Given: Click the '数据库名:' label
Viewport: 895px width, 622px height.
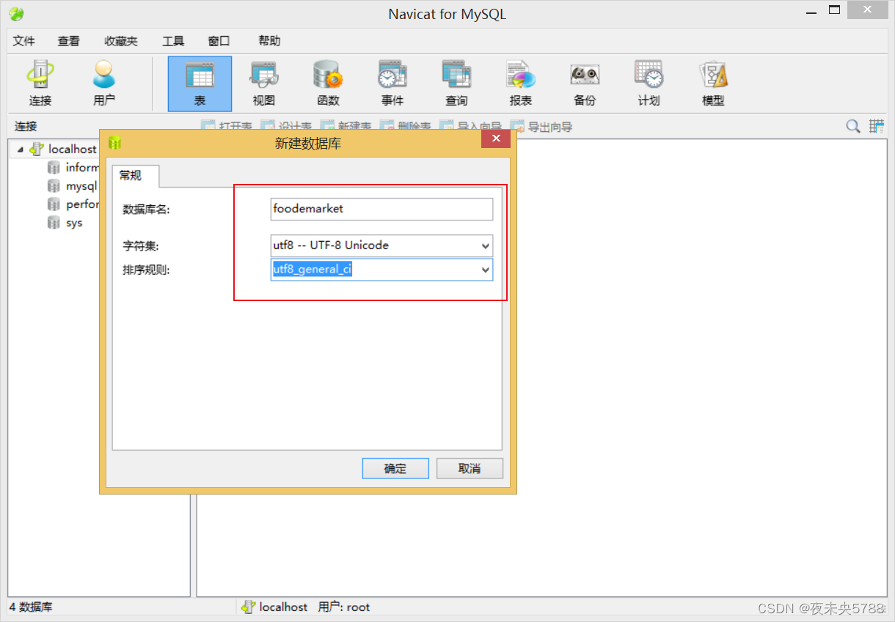Looking at the screenshot, I should click(x=146, y=210).
